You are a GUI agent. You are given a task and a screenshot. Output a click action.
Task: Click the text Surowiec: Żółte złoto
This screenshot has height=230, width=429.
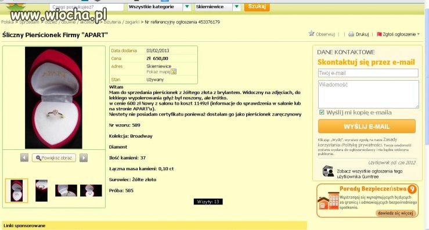[x=133, y=179]
